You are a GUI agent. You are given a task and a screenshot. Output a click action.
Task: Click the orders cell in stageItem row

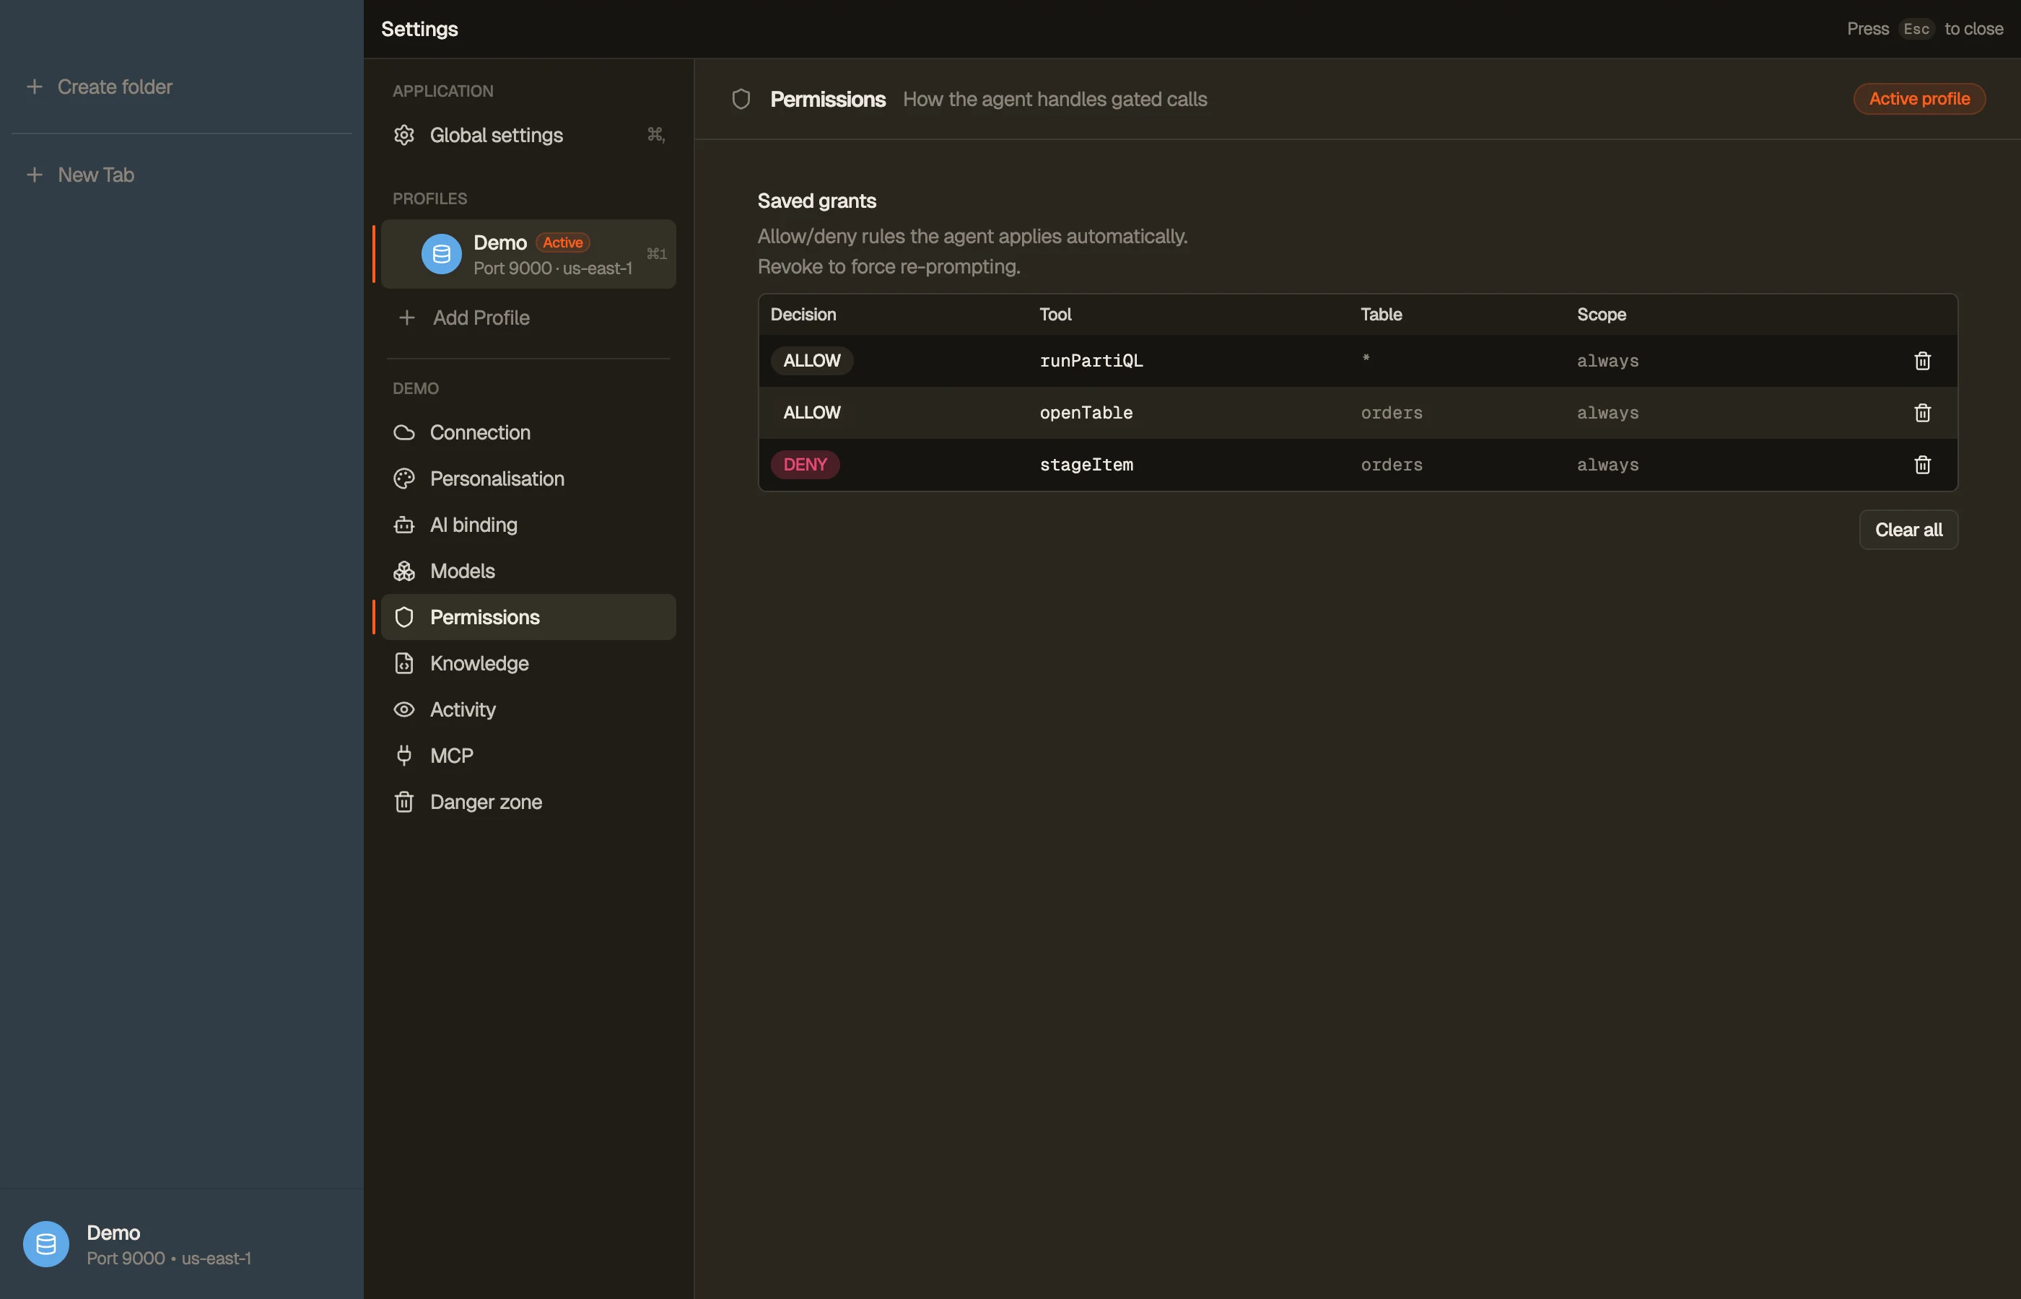point(1391,465)
